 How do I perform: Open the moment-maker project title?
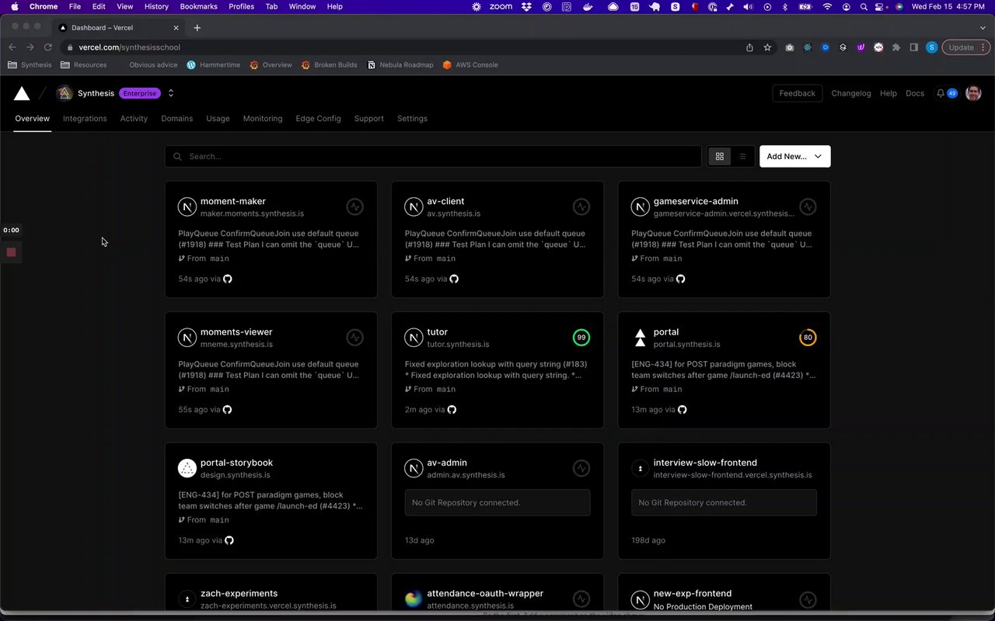(x=233, y=201)
